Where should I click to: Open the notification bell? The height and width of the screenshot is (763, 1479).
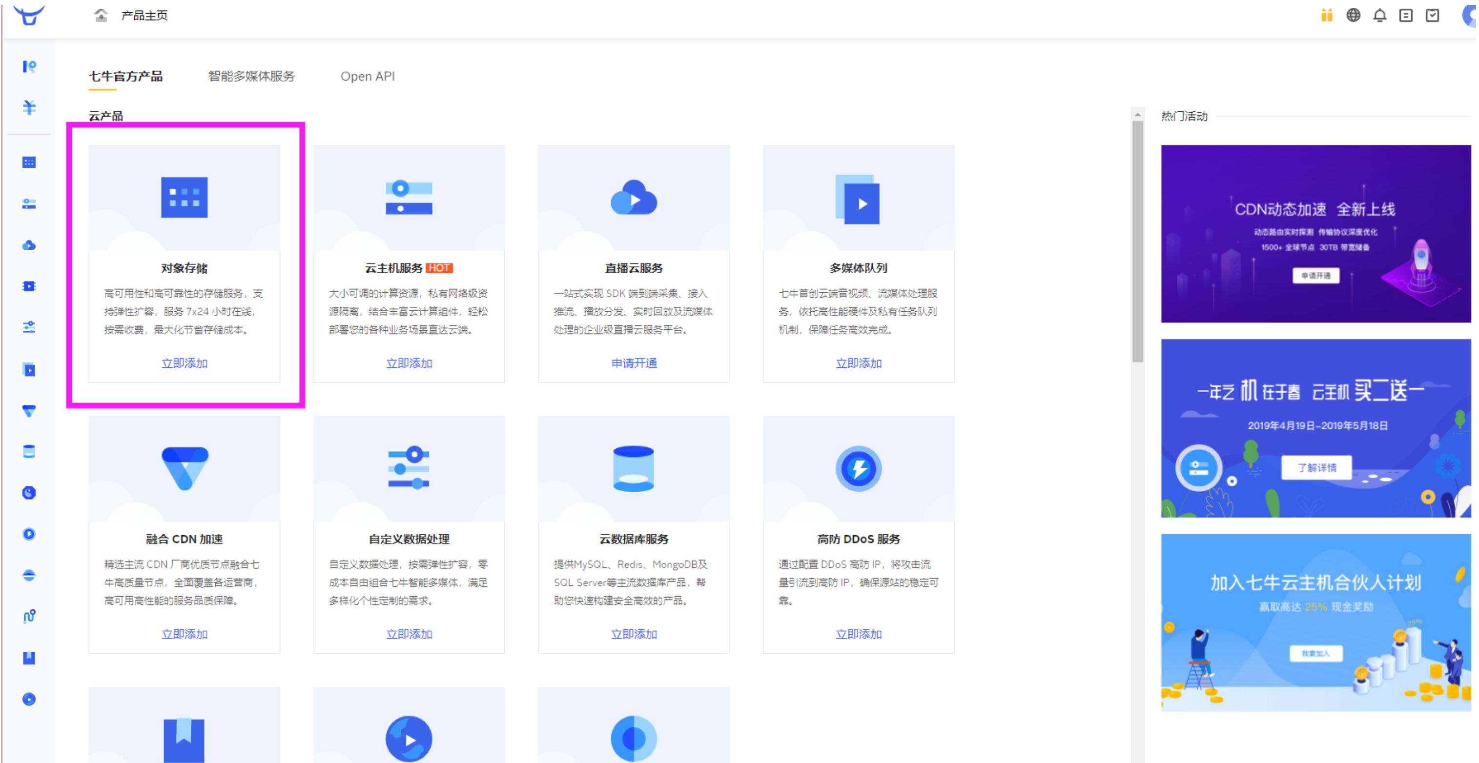(1380, 16)
